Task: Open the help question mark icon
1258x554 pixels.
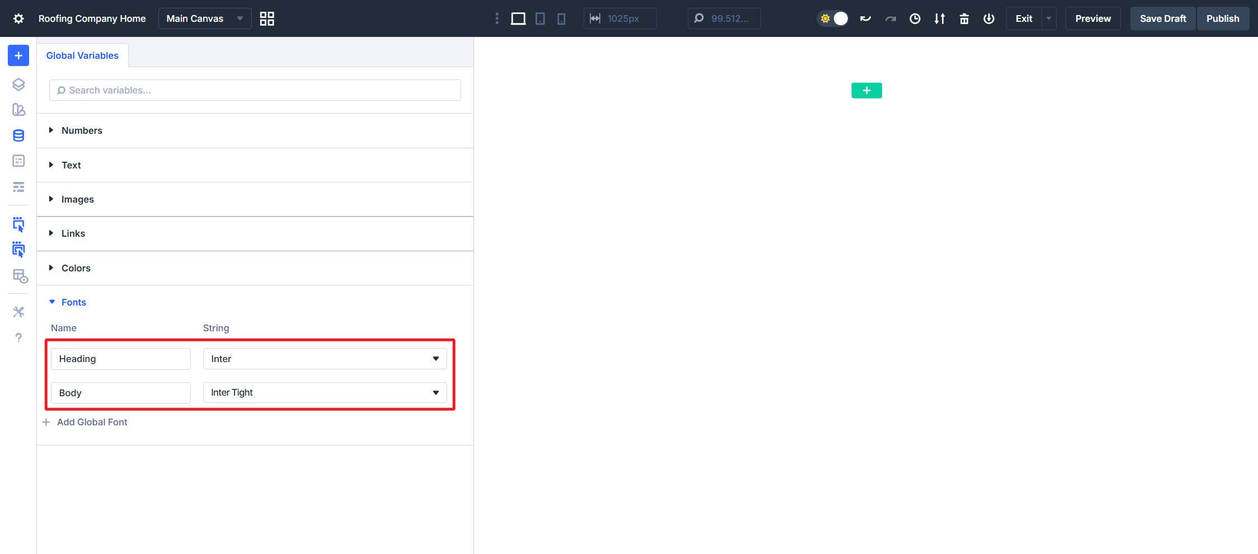Action: [x=18, y=337]
